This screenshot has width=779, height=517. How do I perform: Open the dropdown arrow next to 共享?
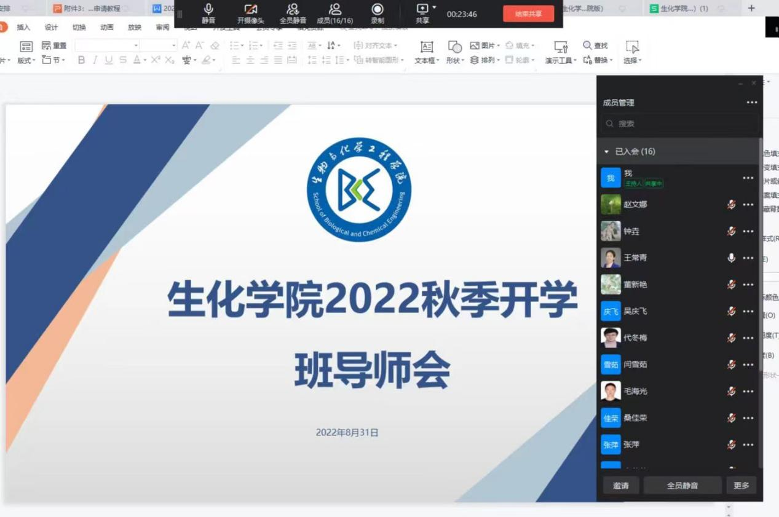[x=434, y=7]
